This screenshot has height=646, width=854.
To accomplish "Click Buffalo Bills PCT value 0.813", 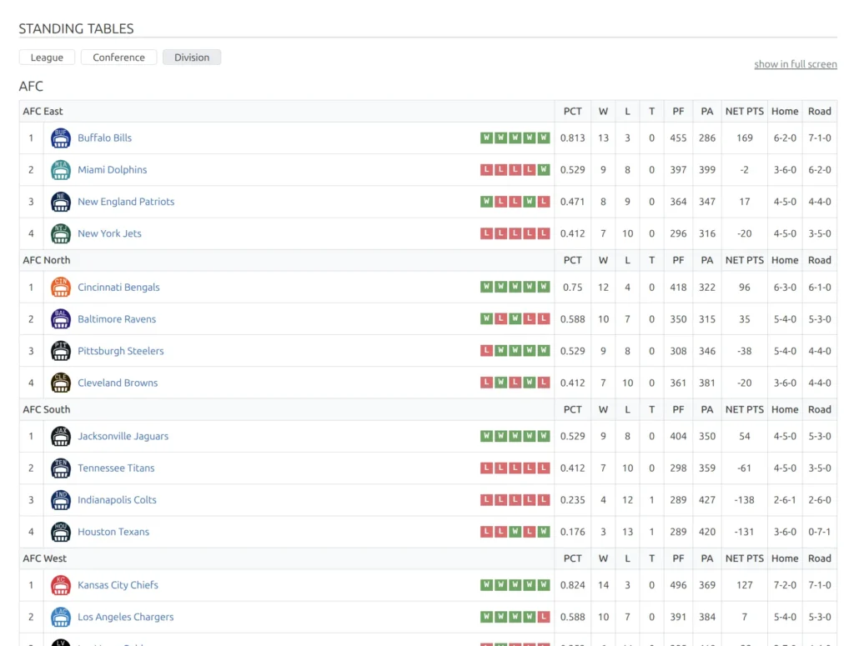I will pos(572,138).
